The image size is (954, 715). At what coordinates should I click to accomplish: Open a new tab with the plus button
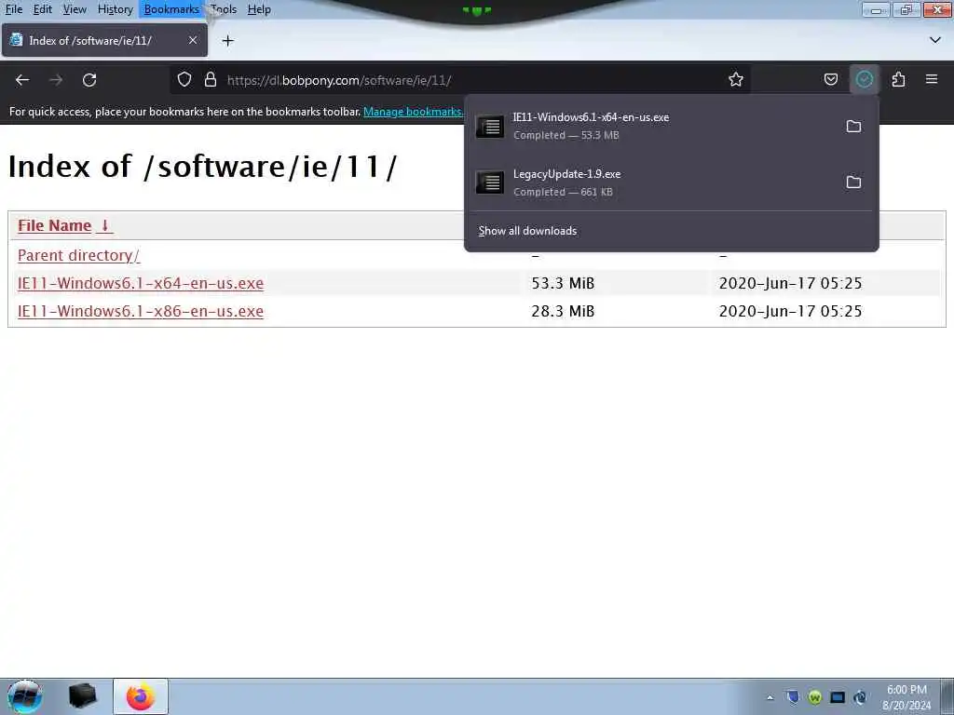pyautogui.click(x=228, y=41)
